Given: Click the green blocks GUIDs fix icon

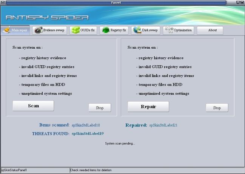Looking at the screenshot, I should click(75, 30).
